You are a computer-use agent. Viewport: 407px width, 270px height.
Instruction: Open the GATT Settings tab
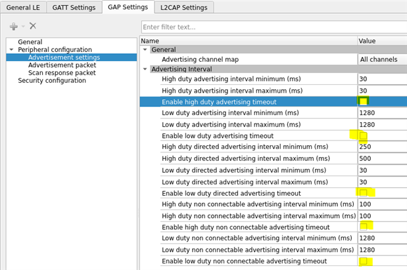77,7
